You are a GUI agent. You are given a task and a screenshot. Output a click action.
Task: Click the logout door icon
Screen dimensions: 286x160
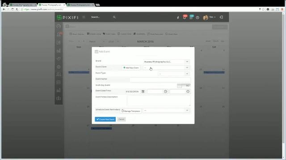(x=221, y=17)
